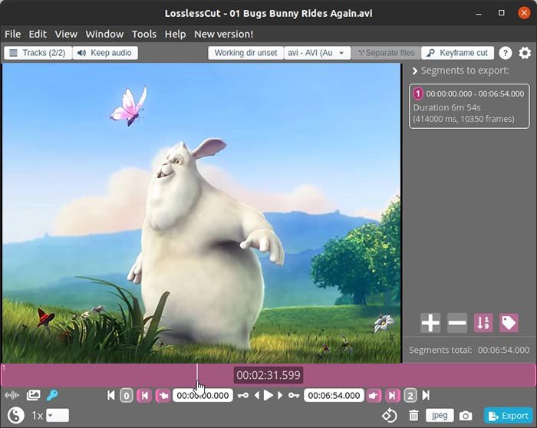537x428 pixels.
Task: Open the playback speed dropdown
Action: click(57, 416)
